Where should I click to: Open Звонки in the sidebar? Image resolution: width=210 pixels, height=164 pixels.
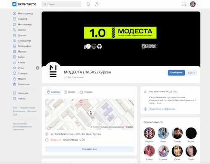point(19,30)
